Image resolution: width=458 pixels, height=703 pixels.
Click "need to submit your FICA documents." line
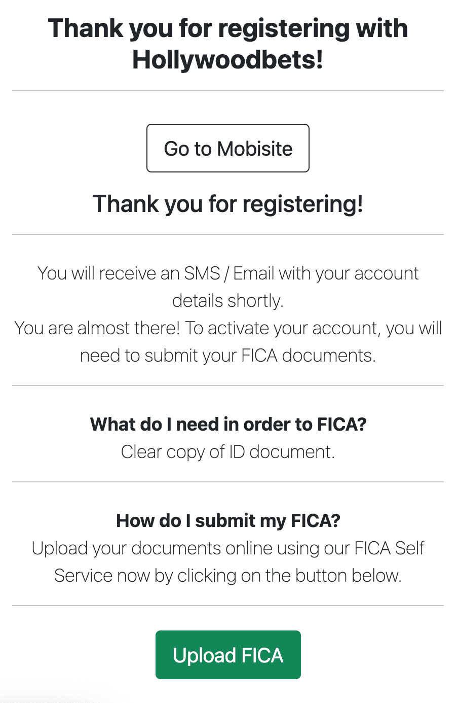[x=228, y=356]
